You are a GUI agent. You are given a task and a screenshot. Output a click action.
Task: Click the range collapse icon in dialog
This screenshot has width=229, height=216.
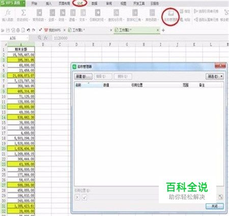[221, 197]
